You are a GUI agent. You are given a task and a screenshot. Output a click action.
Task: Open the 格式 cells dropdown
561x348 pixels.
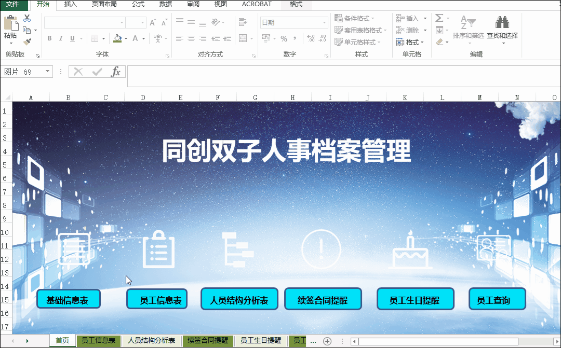(x=410, y=42)
